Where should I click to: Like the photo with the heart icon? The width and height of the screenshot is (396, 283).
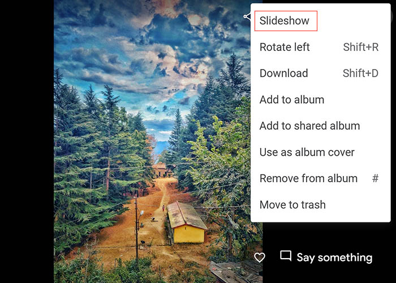coord(259,258)
